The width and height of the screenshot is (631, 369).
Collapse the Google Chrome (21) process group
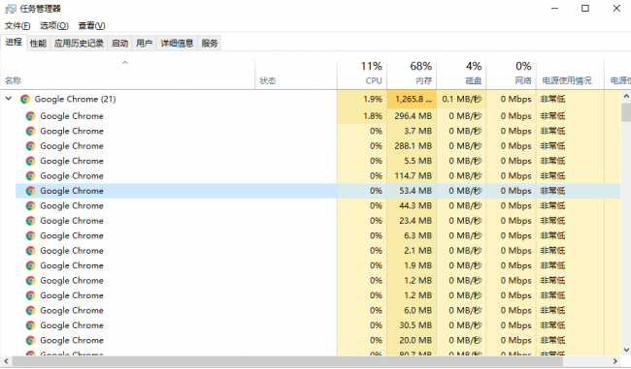[9, 99]
